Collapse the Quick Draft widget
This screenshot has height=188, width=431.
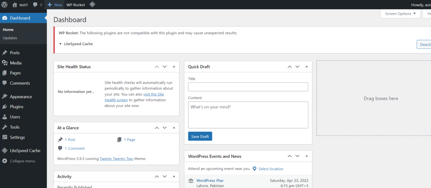point(306,66)
